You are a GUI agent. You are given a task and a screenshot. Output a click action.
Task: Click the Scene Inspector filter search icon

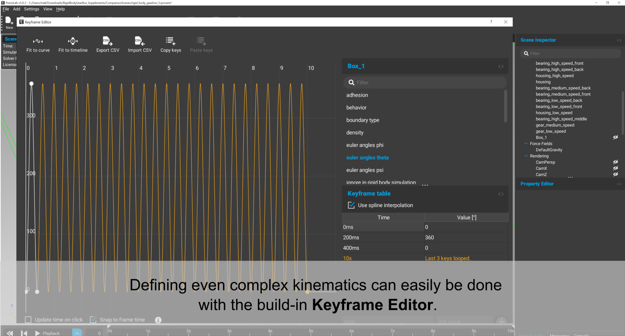coord(526,53)
